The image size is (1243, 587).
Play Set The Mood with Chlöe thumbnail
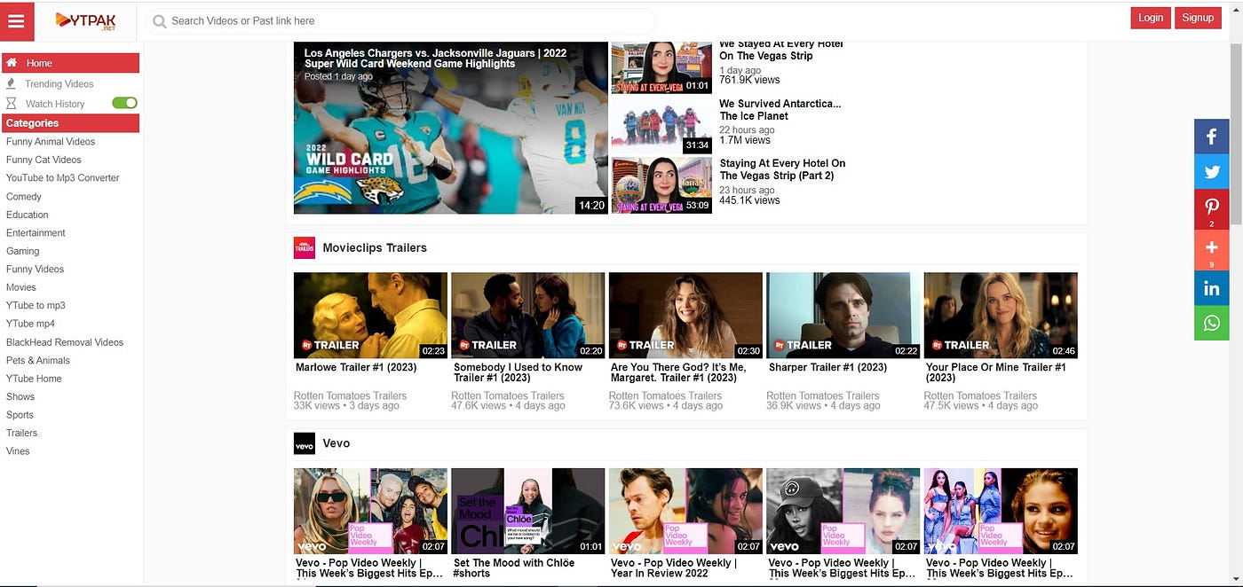tap(528, 511)
